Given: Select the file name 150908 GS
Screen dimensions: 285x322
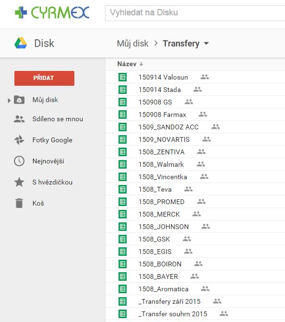Looking at the screenshot, I should tap(155, 102).
